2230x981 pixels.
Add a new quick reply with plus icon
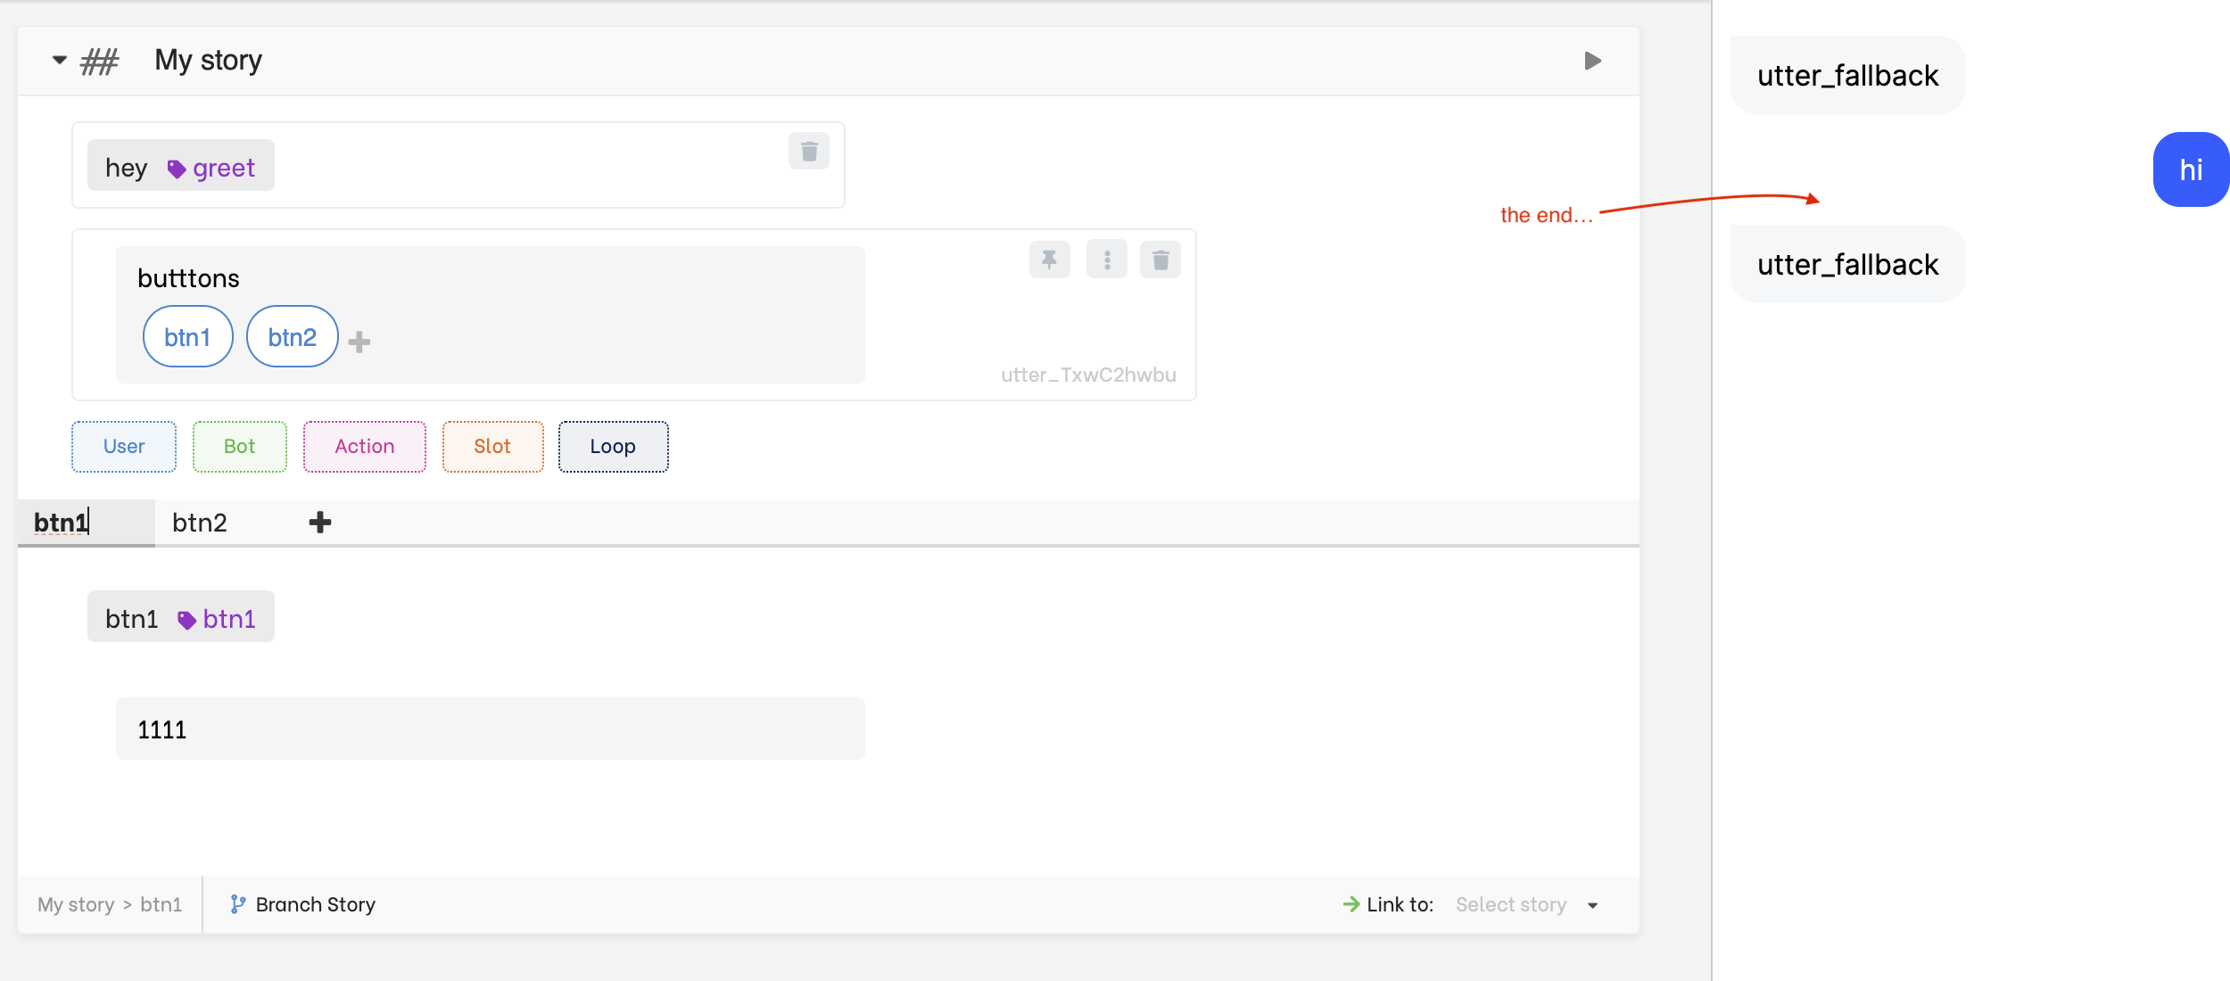coord(358,340)
